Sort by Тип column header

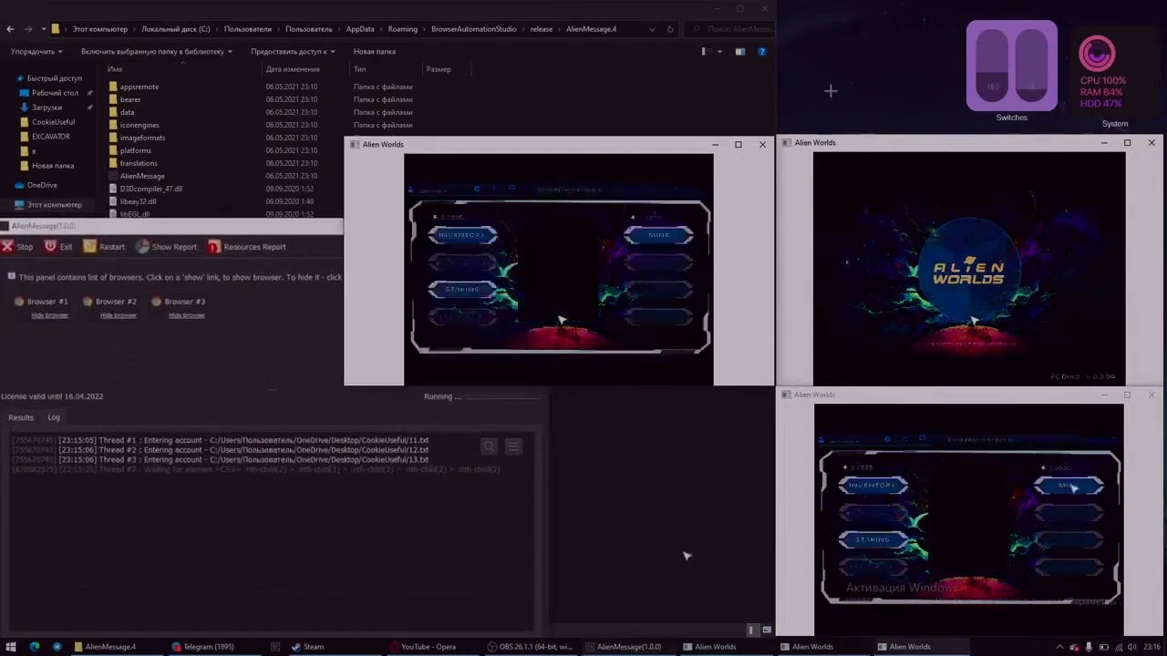pyautogui.click(x=360, y=69)
